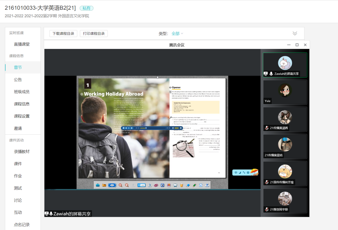Open the 100% fit-page zoom control
The image size is (338, 230).
point(112,185)
